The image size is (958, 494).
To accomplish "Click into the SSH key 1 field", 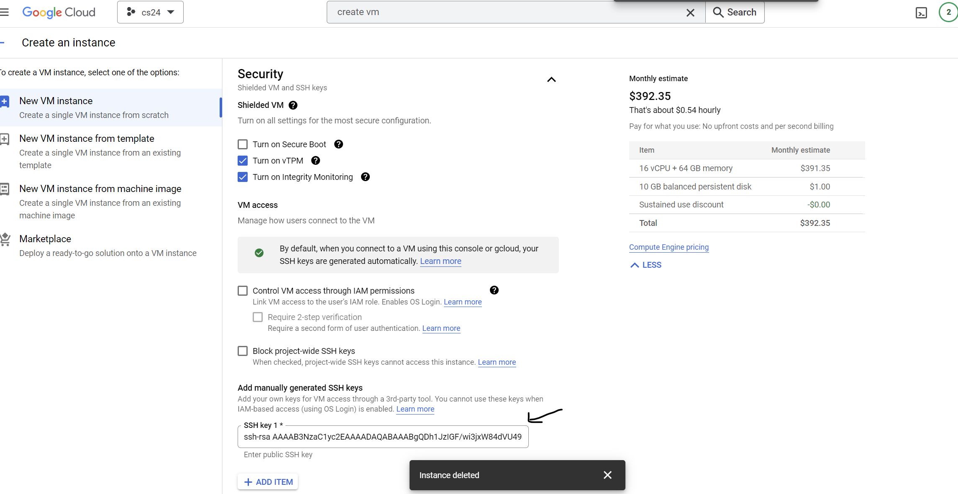I will click(383, 437).
